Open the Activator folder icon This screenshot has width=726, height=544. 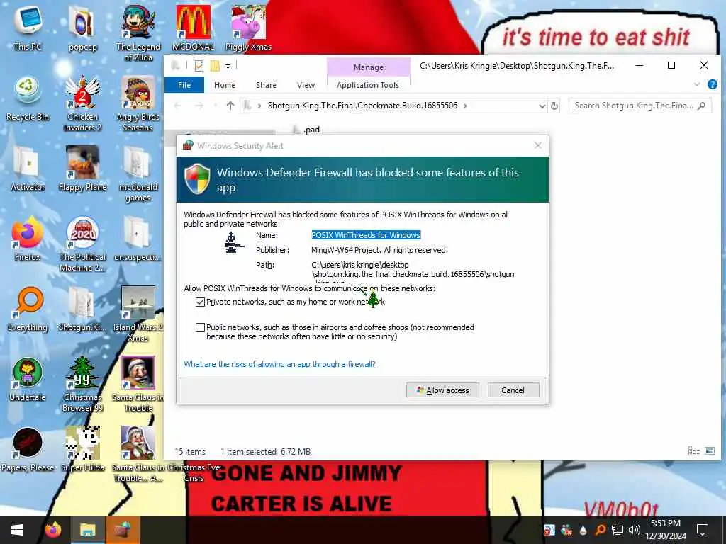click(x=28, y=167)
